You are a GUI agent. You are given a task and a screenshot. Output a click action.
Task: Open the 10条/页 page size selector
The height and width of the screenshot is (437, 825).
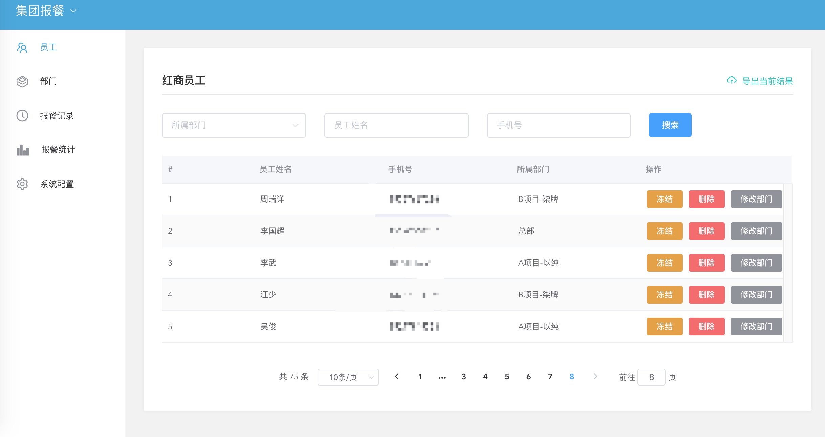[x=348, y=377]
